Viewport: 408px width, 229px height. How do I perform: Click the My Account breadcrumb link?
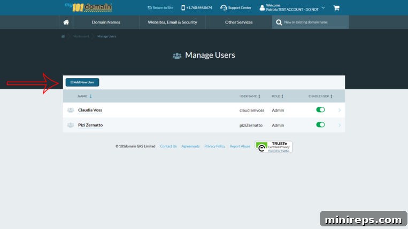click(81, 36)
